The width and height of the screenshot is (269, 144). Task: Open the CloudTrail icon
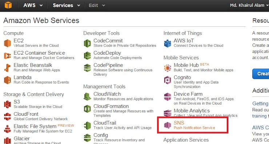(87, 126)
